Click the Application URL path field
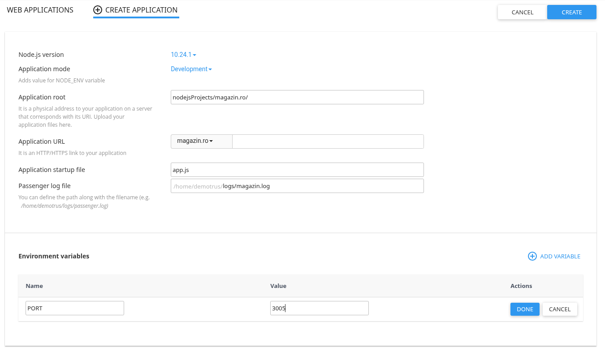 coord(328,141)
